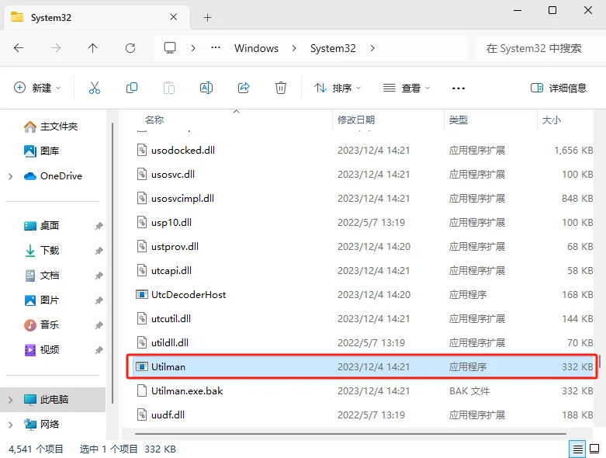Screen dimensions: 606x458
Task: Click the horizontal scrollbar of file list
Action: click(x=350, y=434)
